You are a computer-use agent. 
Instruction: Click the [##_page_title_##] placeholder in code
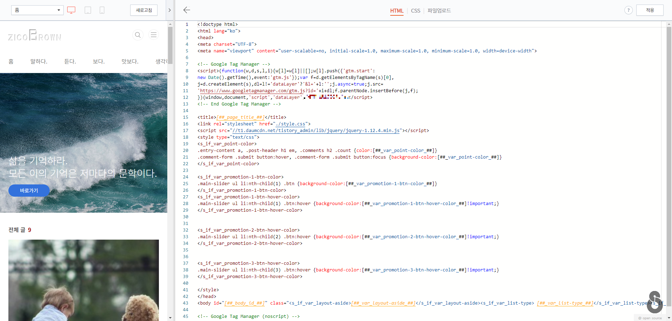[x=240, y=117]
